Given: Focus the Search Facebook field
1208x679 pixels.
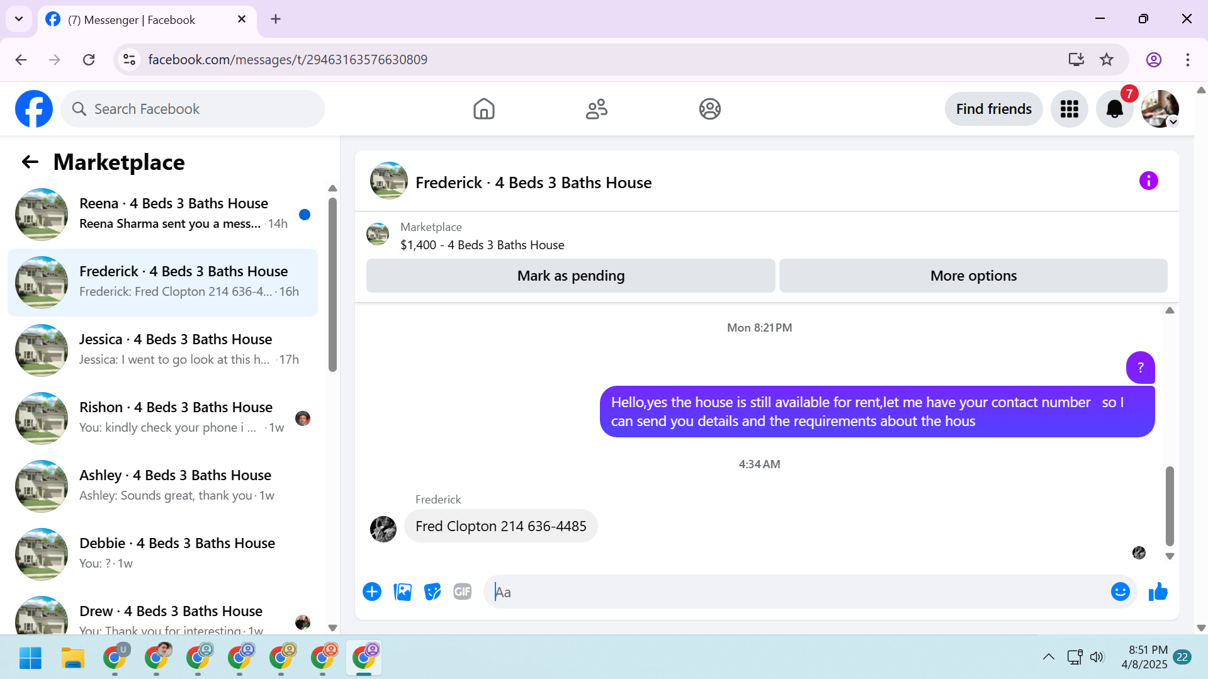Looking at the screenshot, I should [x=193, y=109].
